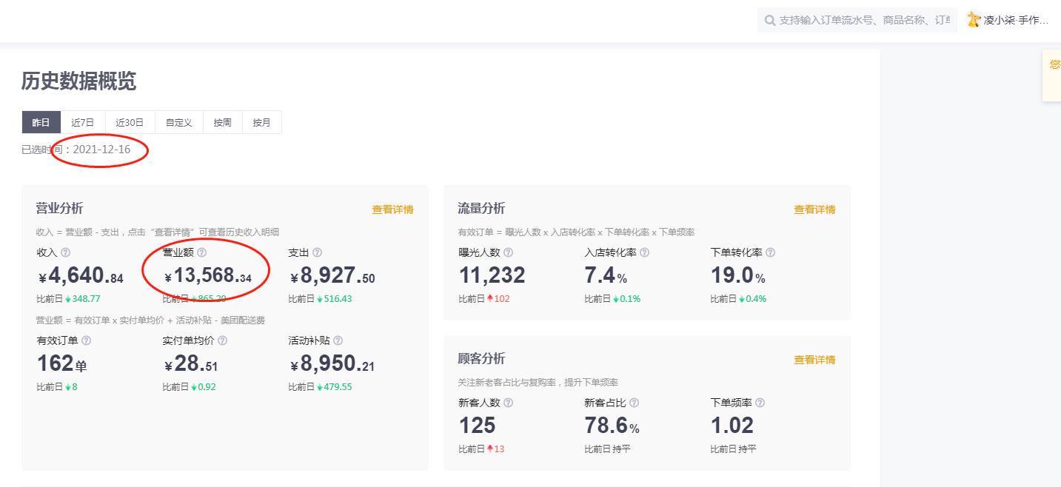Click the 比前日 479.55 change under 活动补贴
The width and height of the screenshot is (1061, 487).
click(320, 387)
